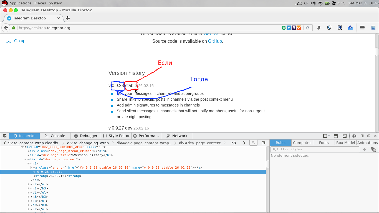This screenshot has height=213, width=379.
Task: Add a new CSS rule with plus icon
Action: (365, 149)
